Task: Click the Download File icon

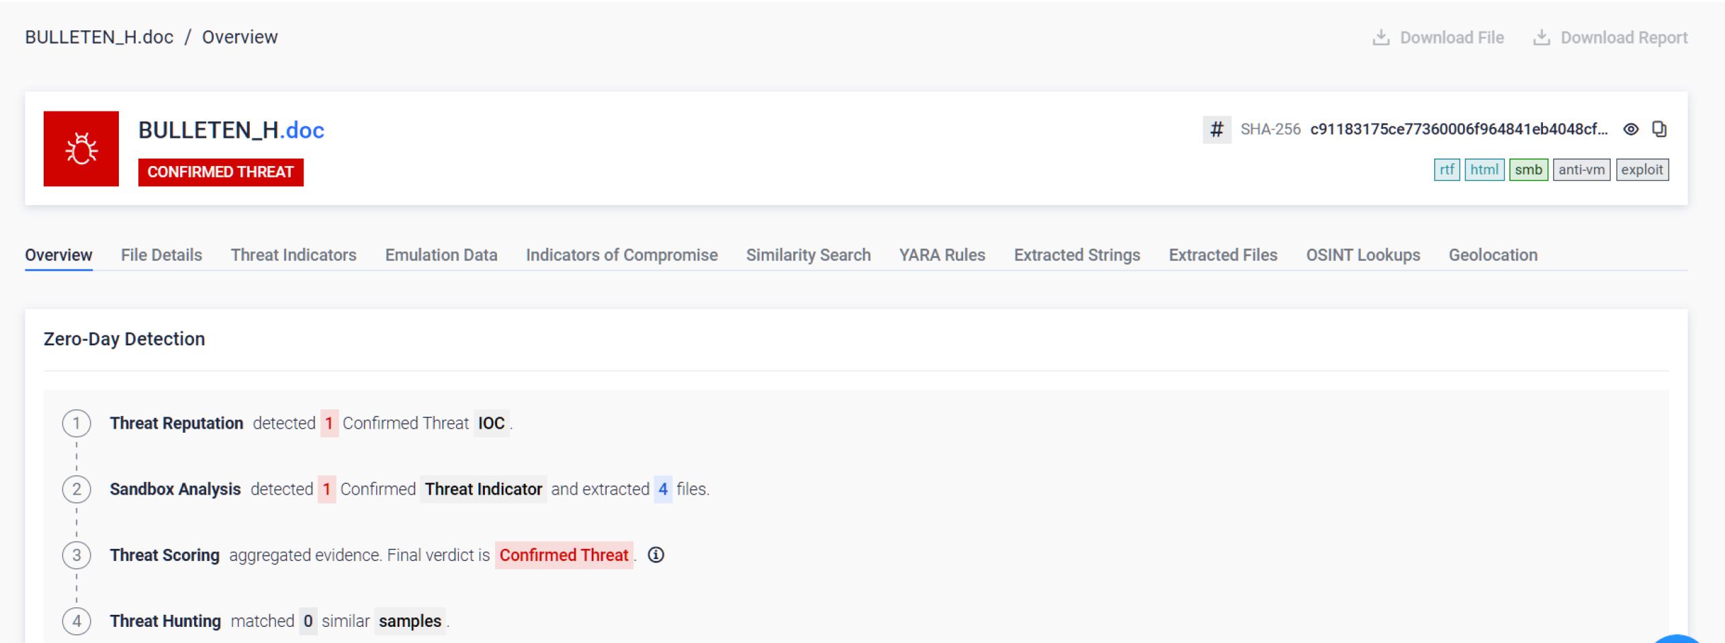Action: (1381, 38)
